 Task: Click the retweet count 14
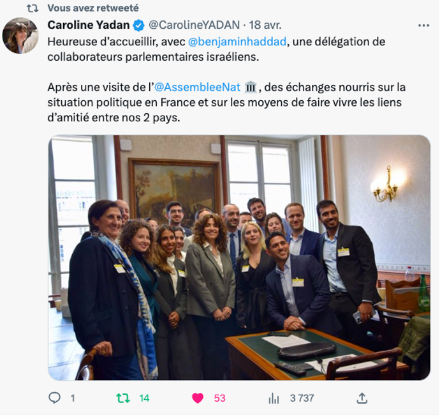[x=144, y=398]
